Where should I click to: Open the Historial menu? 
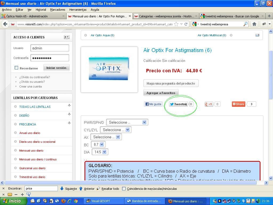pos(41,10)
